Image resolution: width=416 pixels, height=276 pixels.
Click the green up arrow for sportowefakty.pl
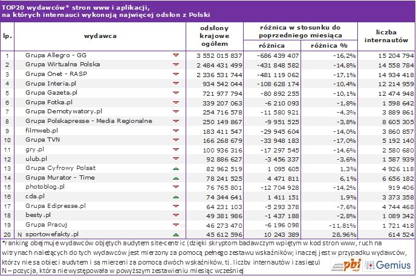[176, 233]
